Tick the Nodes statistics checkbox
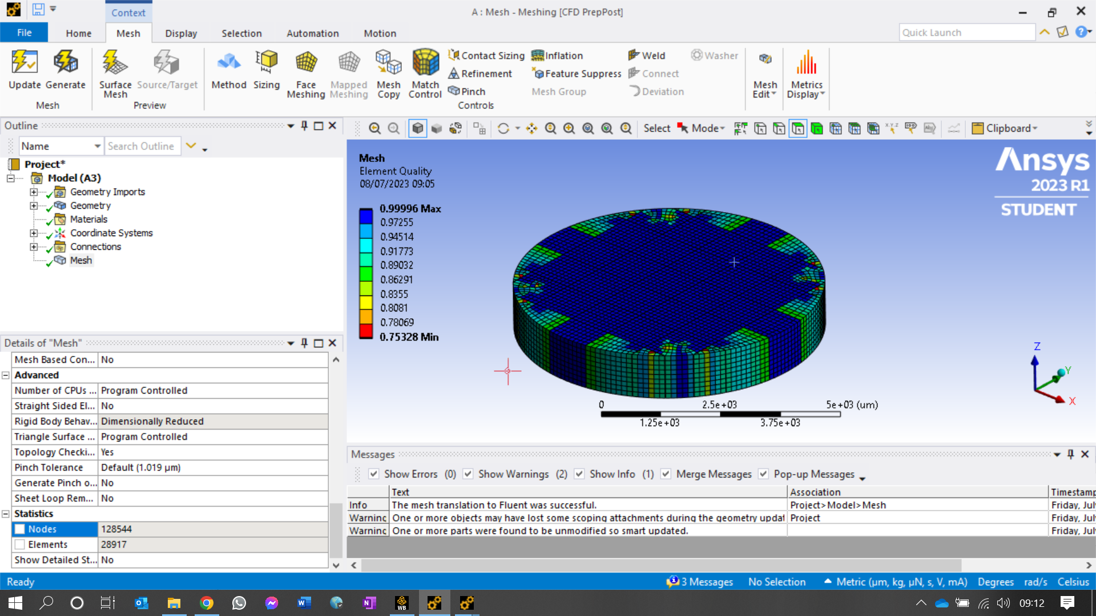This screenshot has width=1096, height=616. coord(20,529)
